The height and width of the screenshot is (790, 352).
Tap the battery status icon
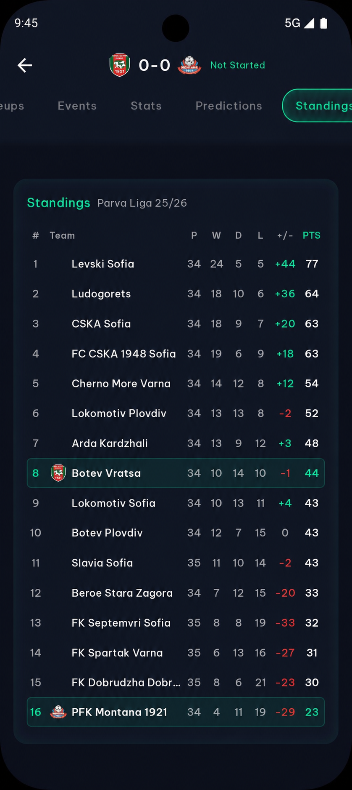coord(324,23)
